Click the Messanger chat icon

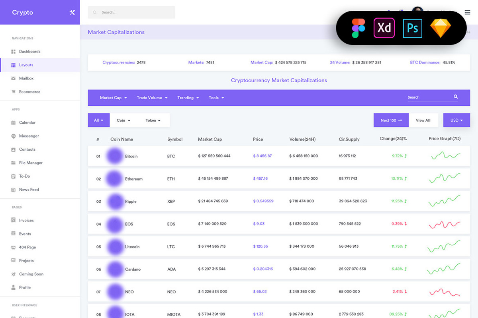(13, 136)
